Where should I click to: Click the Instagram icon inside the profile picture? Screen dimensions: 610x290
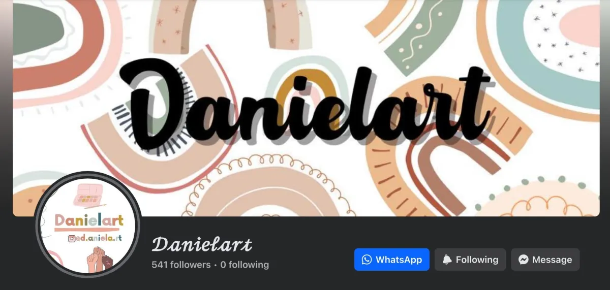72,238
